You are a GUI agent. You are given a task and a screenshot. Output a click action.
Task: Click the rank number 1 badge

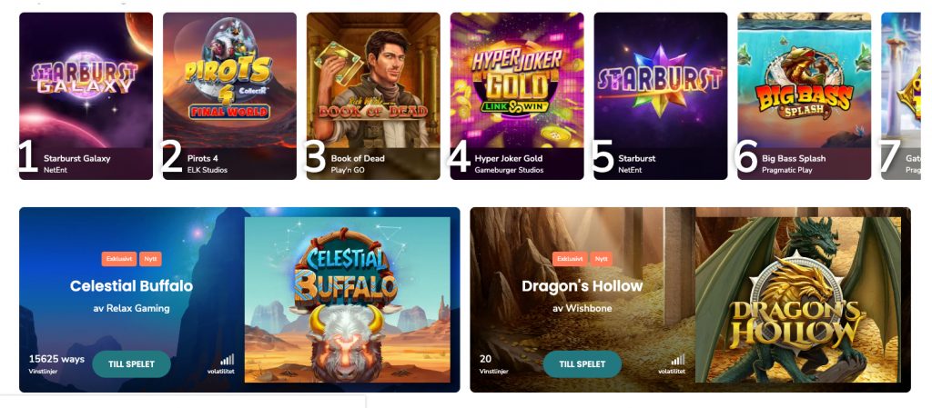point(27,157)
